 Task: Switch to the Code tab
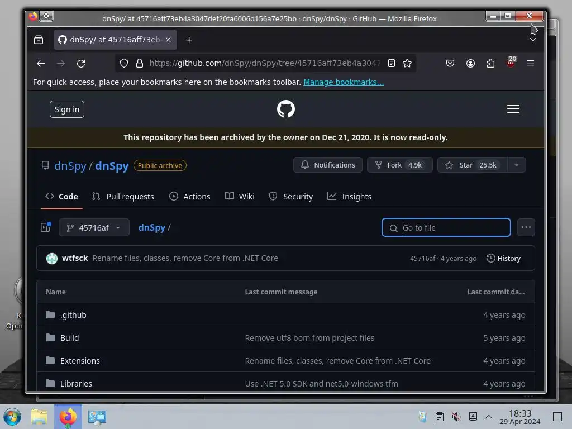coord(61,197)
